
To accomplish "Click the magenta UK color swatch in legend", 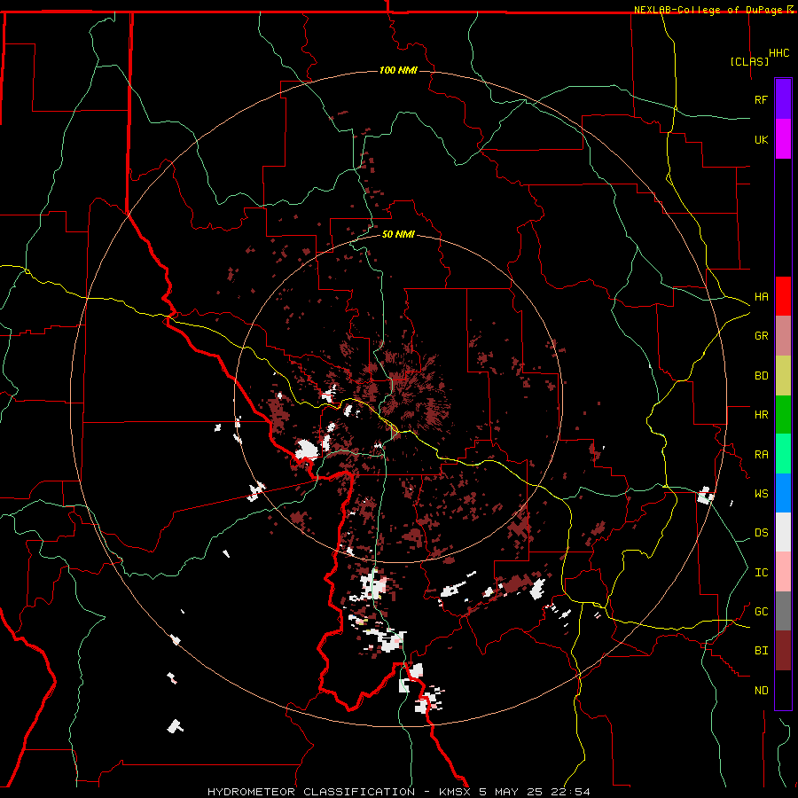I will 783,139.
